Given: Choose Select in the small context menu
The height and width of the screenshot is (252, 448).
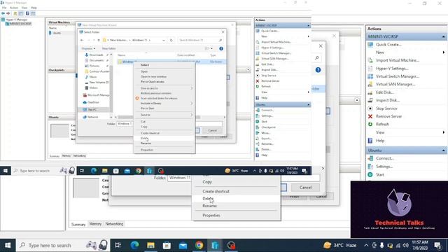Looking at the screenshot, I should coord(145,65).
